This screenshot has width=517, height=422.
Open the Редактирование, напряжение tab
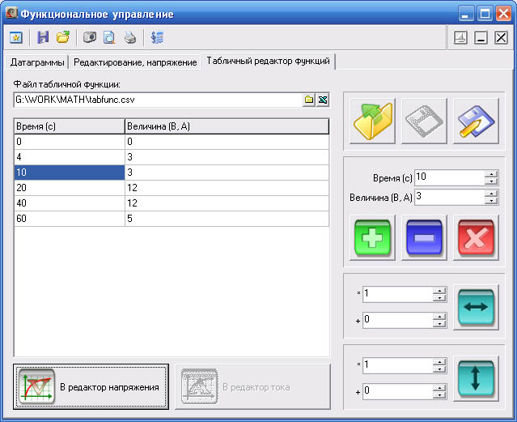pyautogui.click(x=134, y=62)
